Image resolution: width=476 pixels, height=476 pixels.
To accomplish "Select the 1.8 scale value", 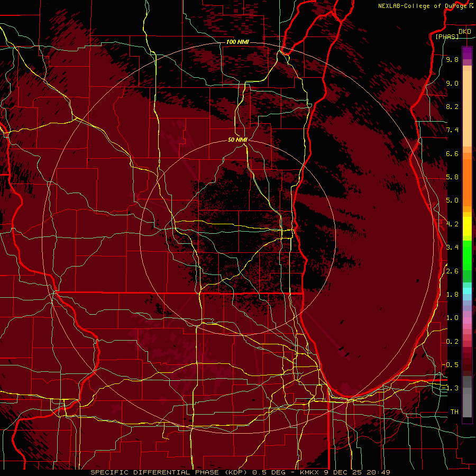I will click(x=452, y=295).
